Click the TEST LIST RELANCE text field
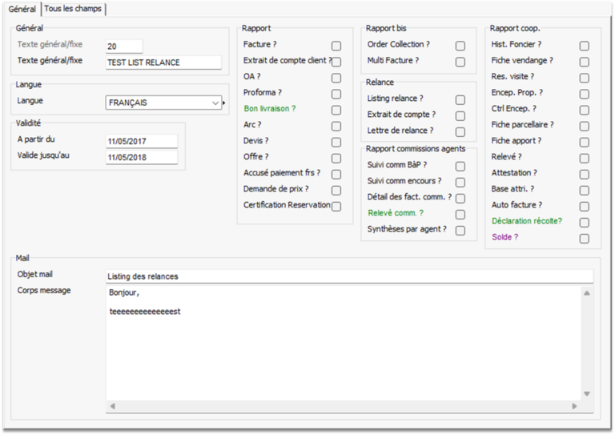 [x=163, y=62]
